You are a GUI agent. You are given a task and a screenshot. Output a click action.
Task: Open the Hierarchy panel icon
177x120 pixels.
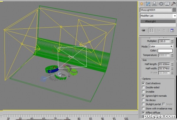coord(154,4)
